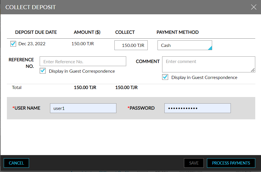261x172 pixels.
Task: Uncheck Display in Guest Correspondence below Reference No.
Action: point(43,71)
